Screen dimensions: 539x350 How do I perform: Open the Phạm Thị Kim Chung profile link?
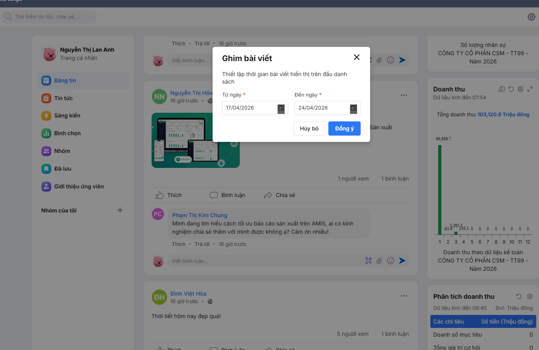click(x=200, y=215)
